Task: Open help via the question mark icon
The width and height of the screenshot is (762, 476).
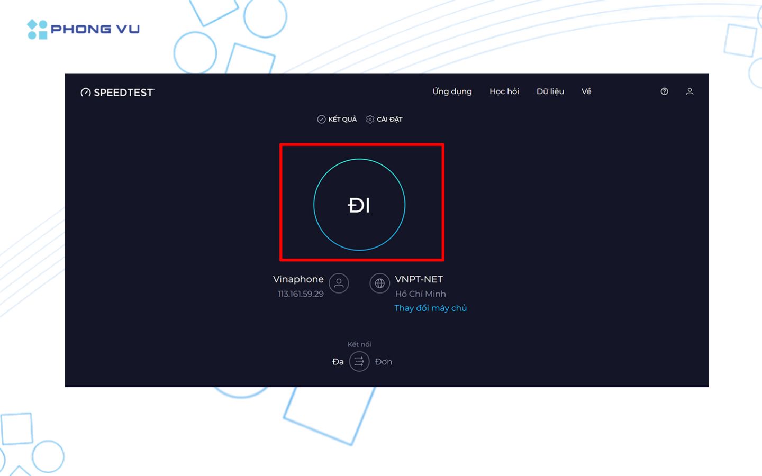Action: click(664, 91)
